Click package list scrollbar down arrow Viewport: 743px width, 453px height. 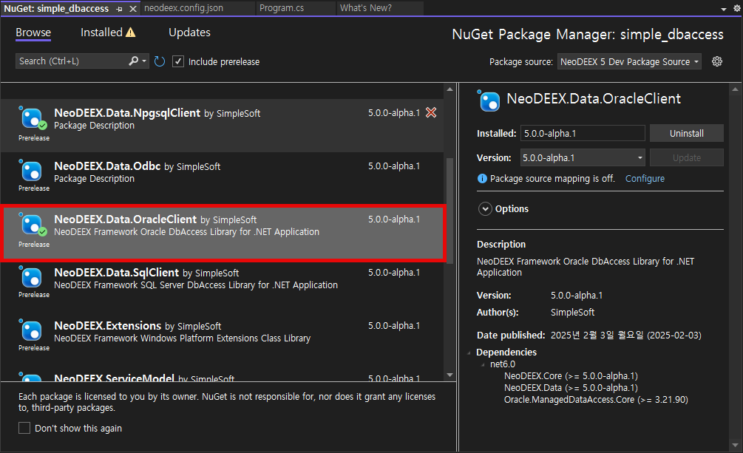449,375
